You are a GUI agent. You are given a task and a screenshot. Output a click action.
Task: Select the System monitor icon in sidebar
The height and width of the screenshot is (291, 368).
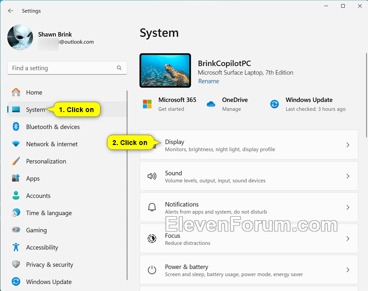(x=16, y=109)
